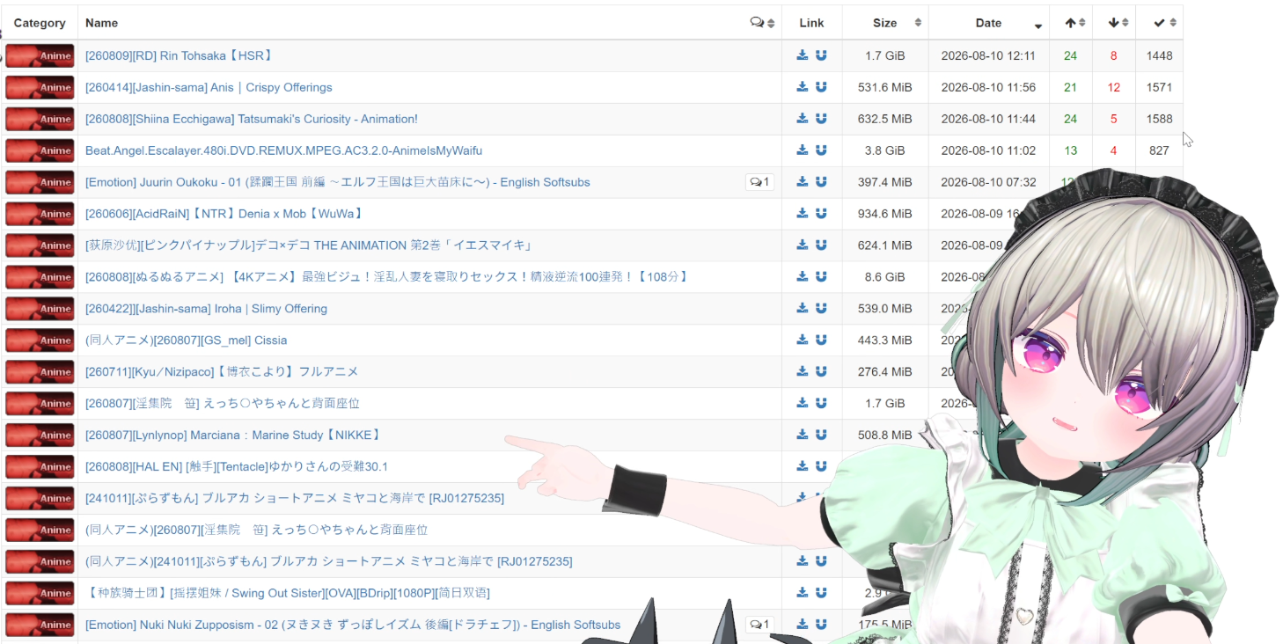The width and height of the screenshot is (1283, 644).
Task: Open the Iroha | Slimy Offering torrent page
Action: (206, 309)
